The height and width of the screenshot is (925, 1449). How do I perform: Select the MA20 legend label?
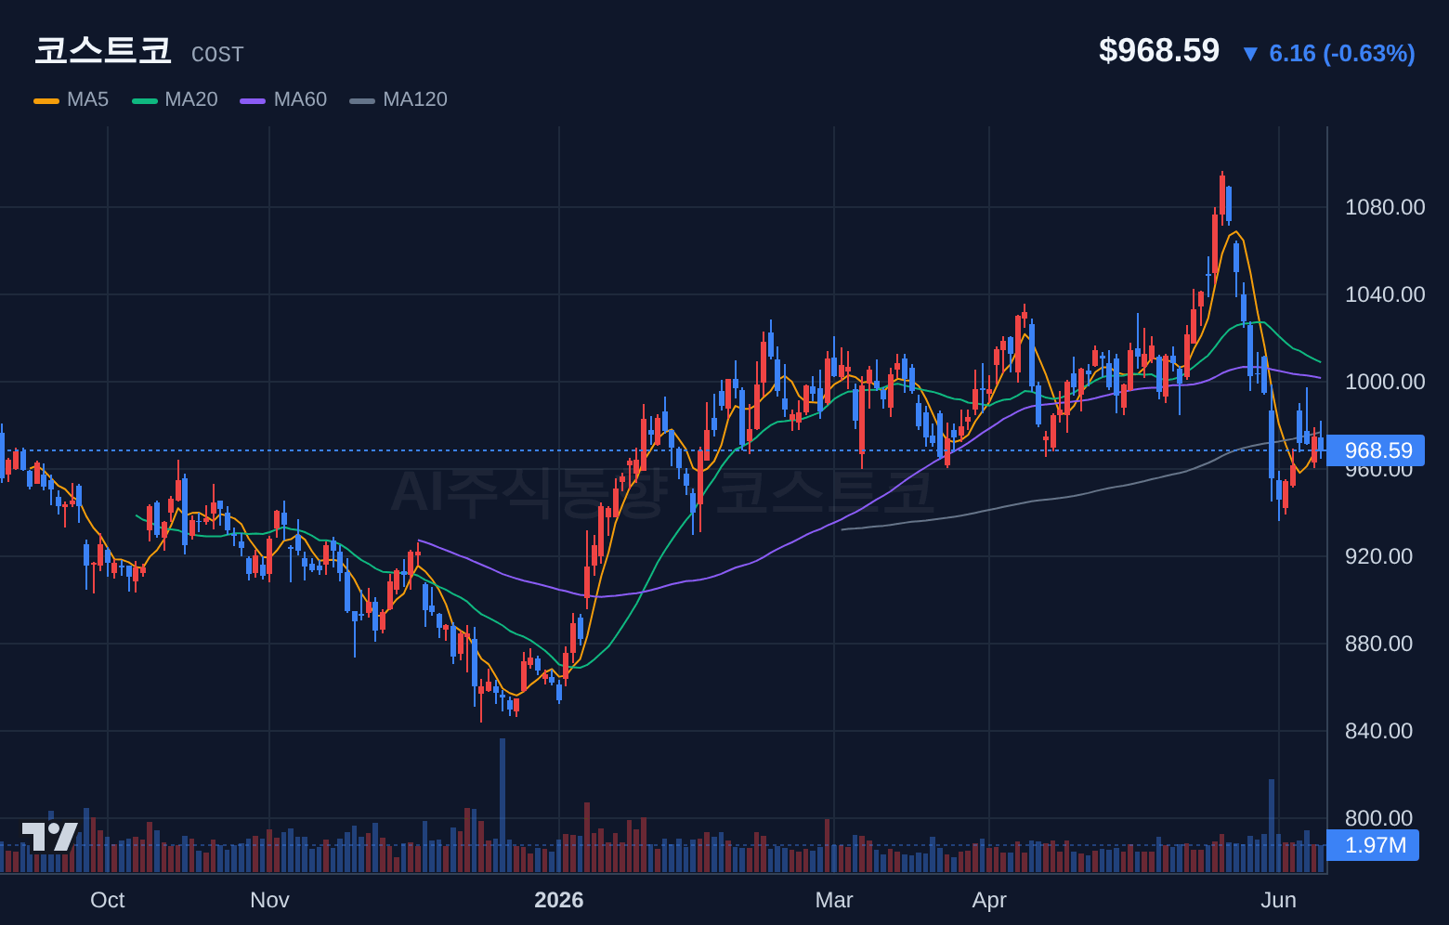pyautogui.click(x=191, y=99)
